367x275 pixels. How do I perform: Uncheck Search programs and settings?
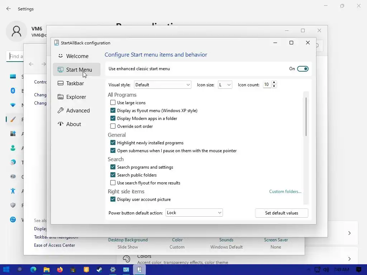(x=113, y=167)
